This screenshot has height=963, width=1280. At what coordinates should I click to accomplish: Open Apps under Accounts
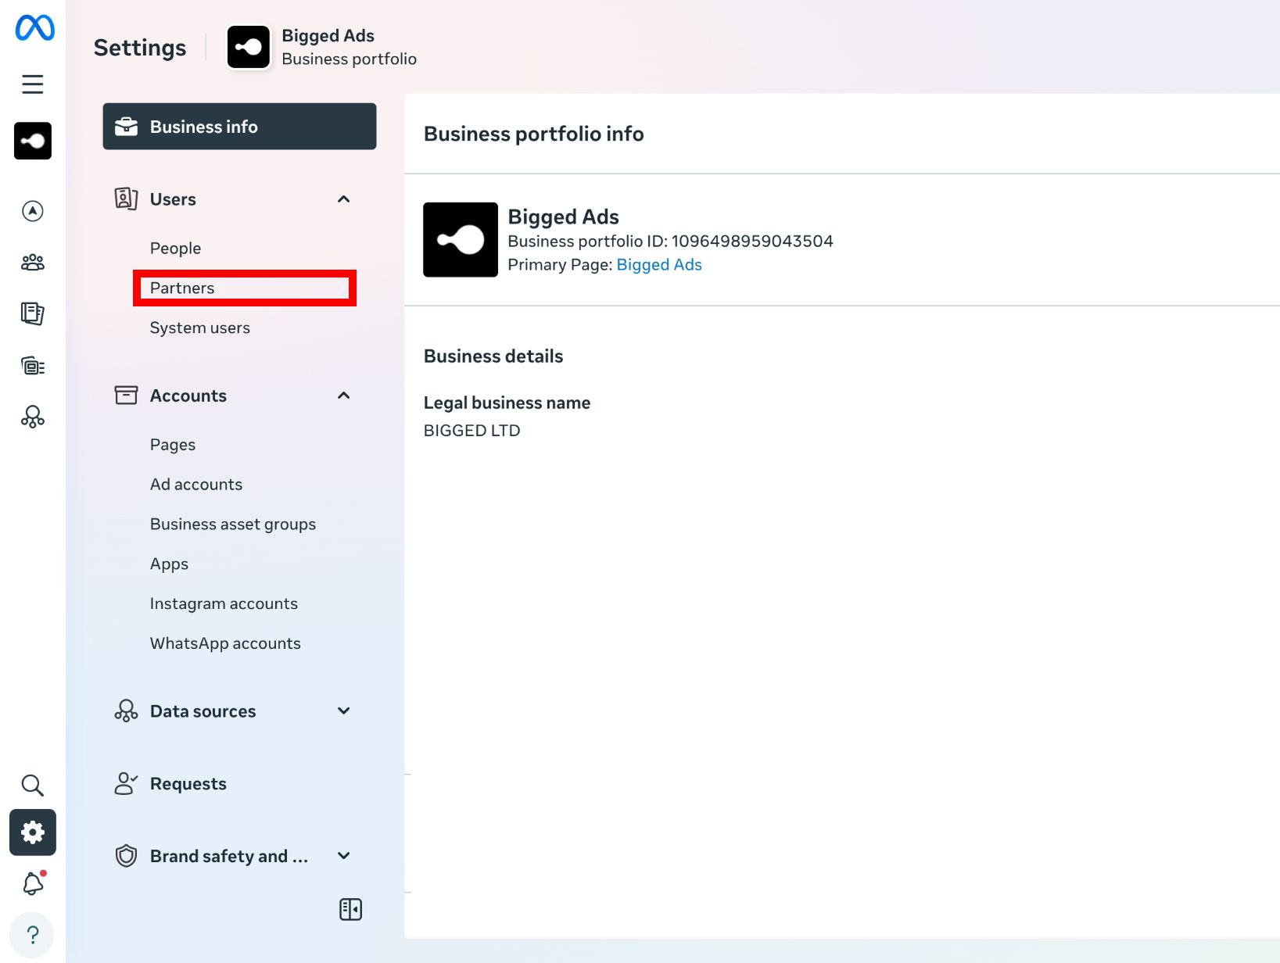[169, 564]
